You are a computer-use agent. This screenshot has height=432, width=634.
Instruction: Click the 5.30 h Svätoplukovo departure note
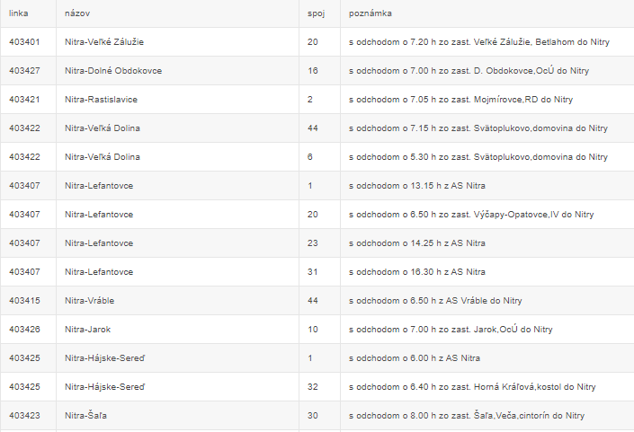click(x=478, y=156)
